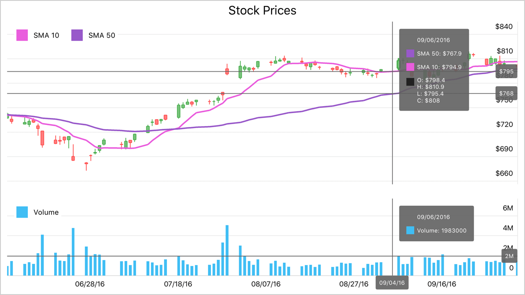The width and height of the screenshot is (525, 295).
Task: Select the $795 crosshair price label
Action: (x=506, y=71)
